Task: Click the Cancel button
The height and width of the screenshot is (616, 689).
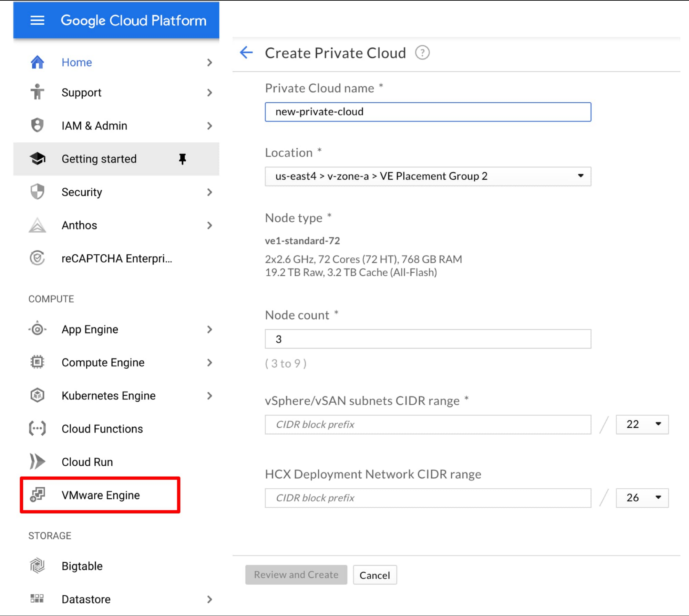Action: coord(374,575)
